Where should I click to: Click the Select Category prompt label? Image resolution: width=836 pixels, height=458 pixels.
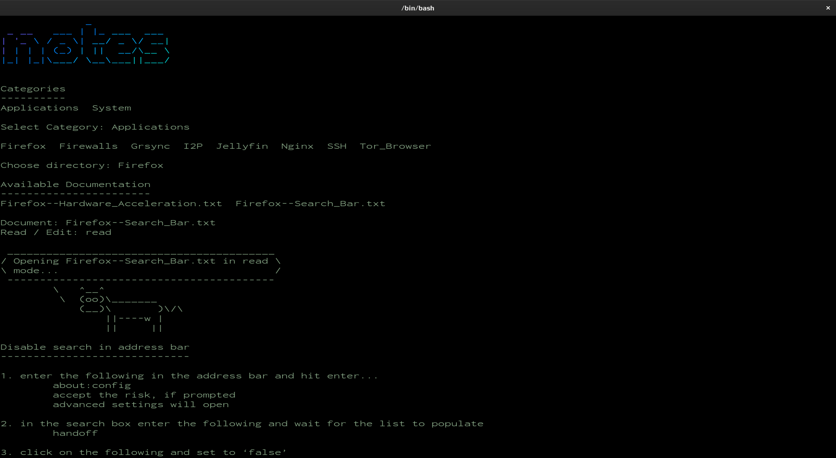pyautogui.click(x=52, y=127)
